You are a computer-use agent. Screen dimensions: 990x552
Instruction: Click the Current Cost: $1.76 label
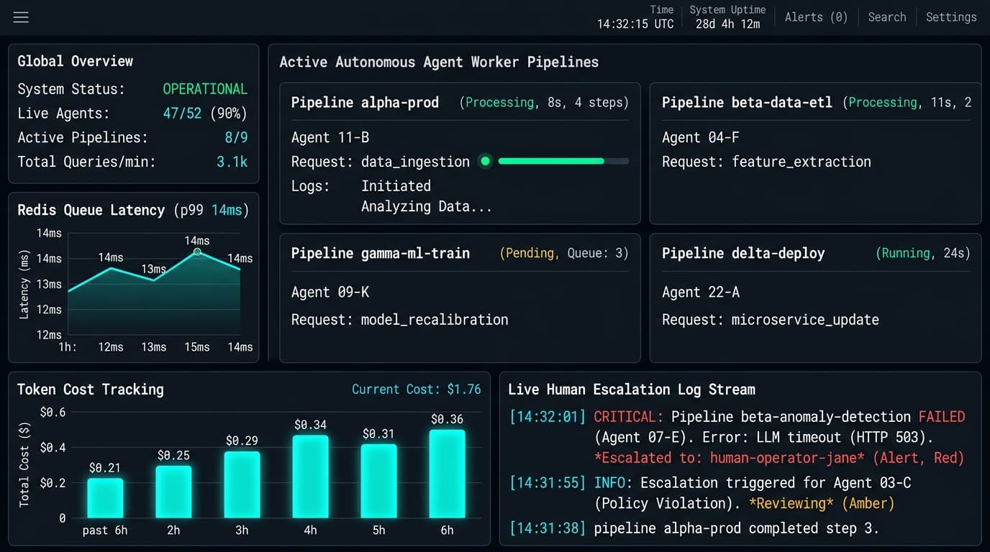pyautogui.click(x=417, y=389)
